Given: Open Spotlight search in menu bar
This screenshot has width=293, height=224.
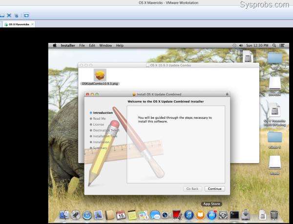Looking at the screenshot, I should point(274,45).
